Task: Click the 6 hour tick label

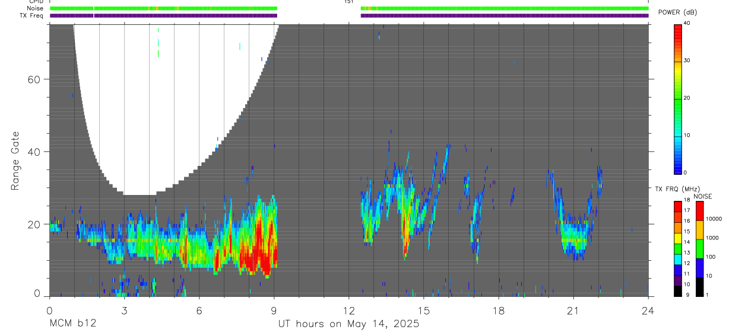Action: pos(199,310)
